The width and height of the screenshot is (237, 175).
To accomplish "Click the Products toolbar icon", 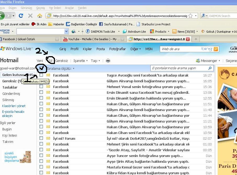I will [152, 31].
